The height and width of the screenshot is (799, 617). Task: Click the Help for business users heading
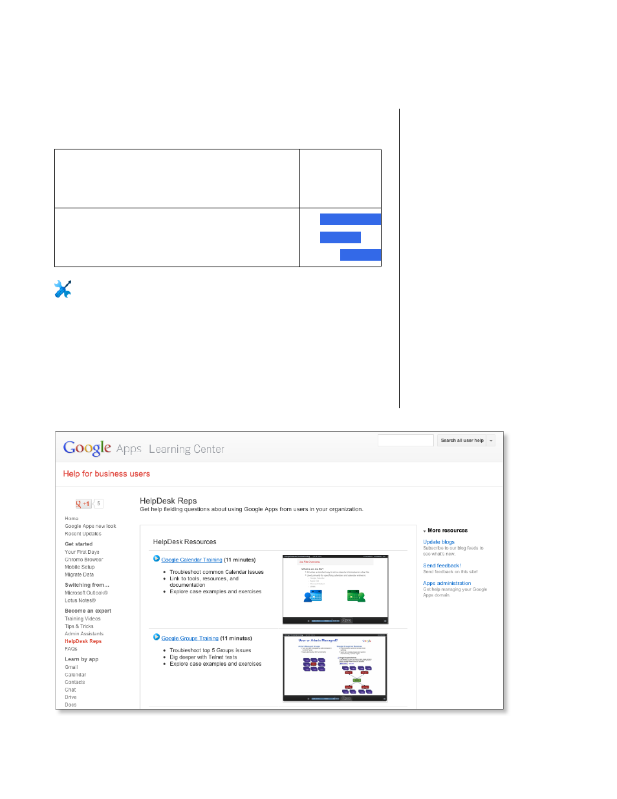pyautogui.click(x=107, y=474)
